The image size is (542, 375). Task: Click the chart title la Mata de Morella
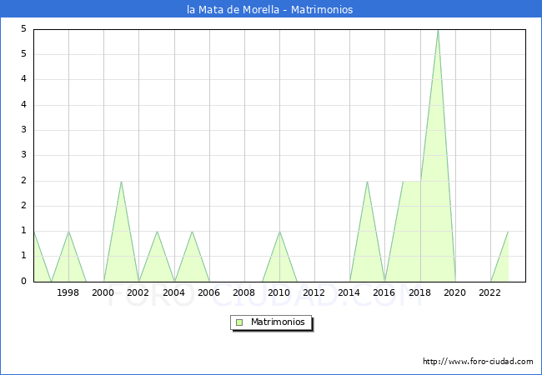pos(270,10)
